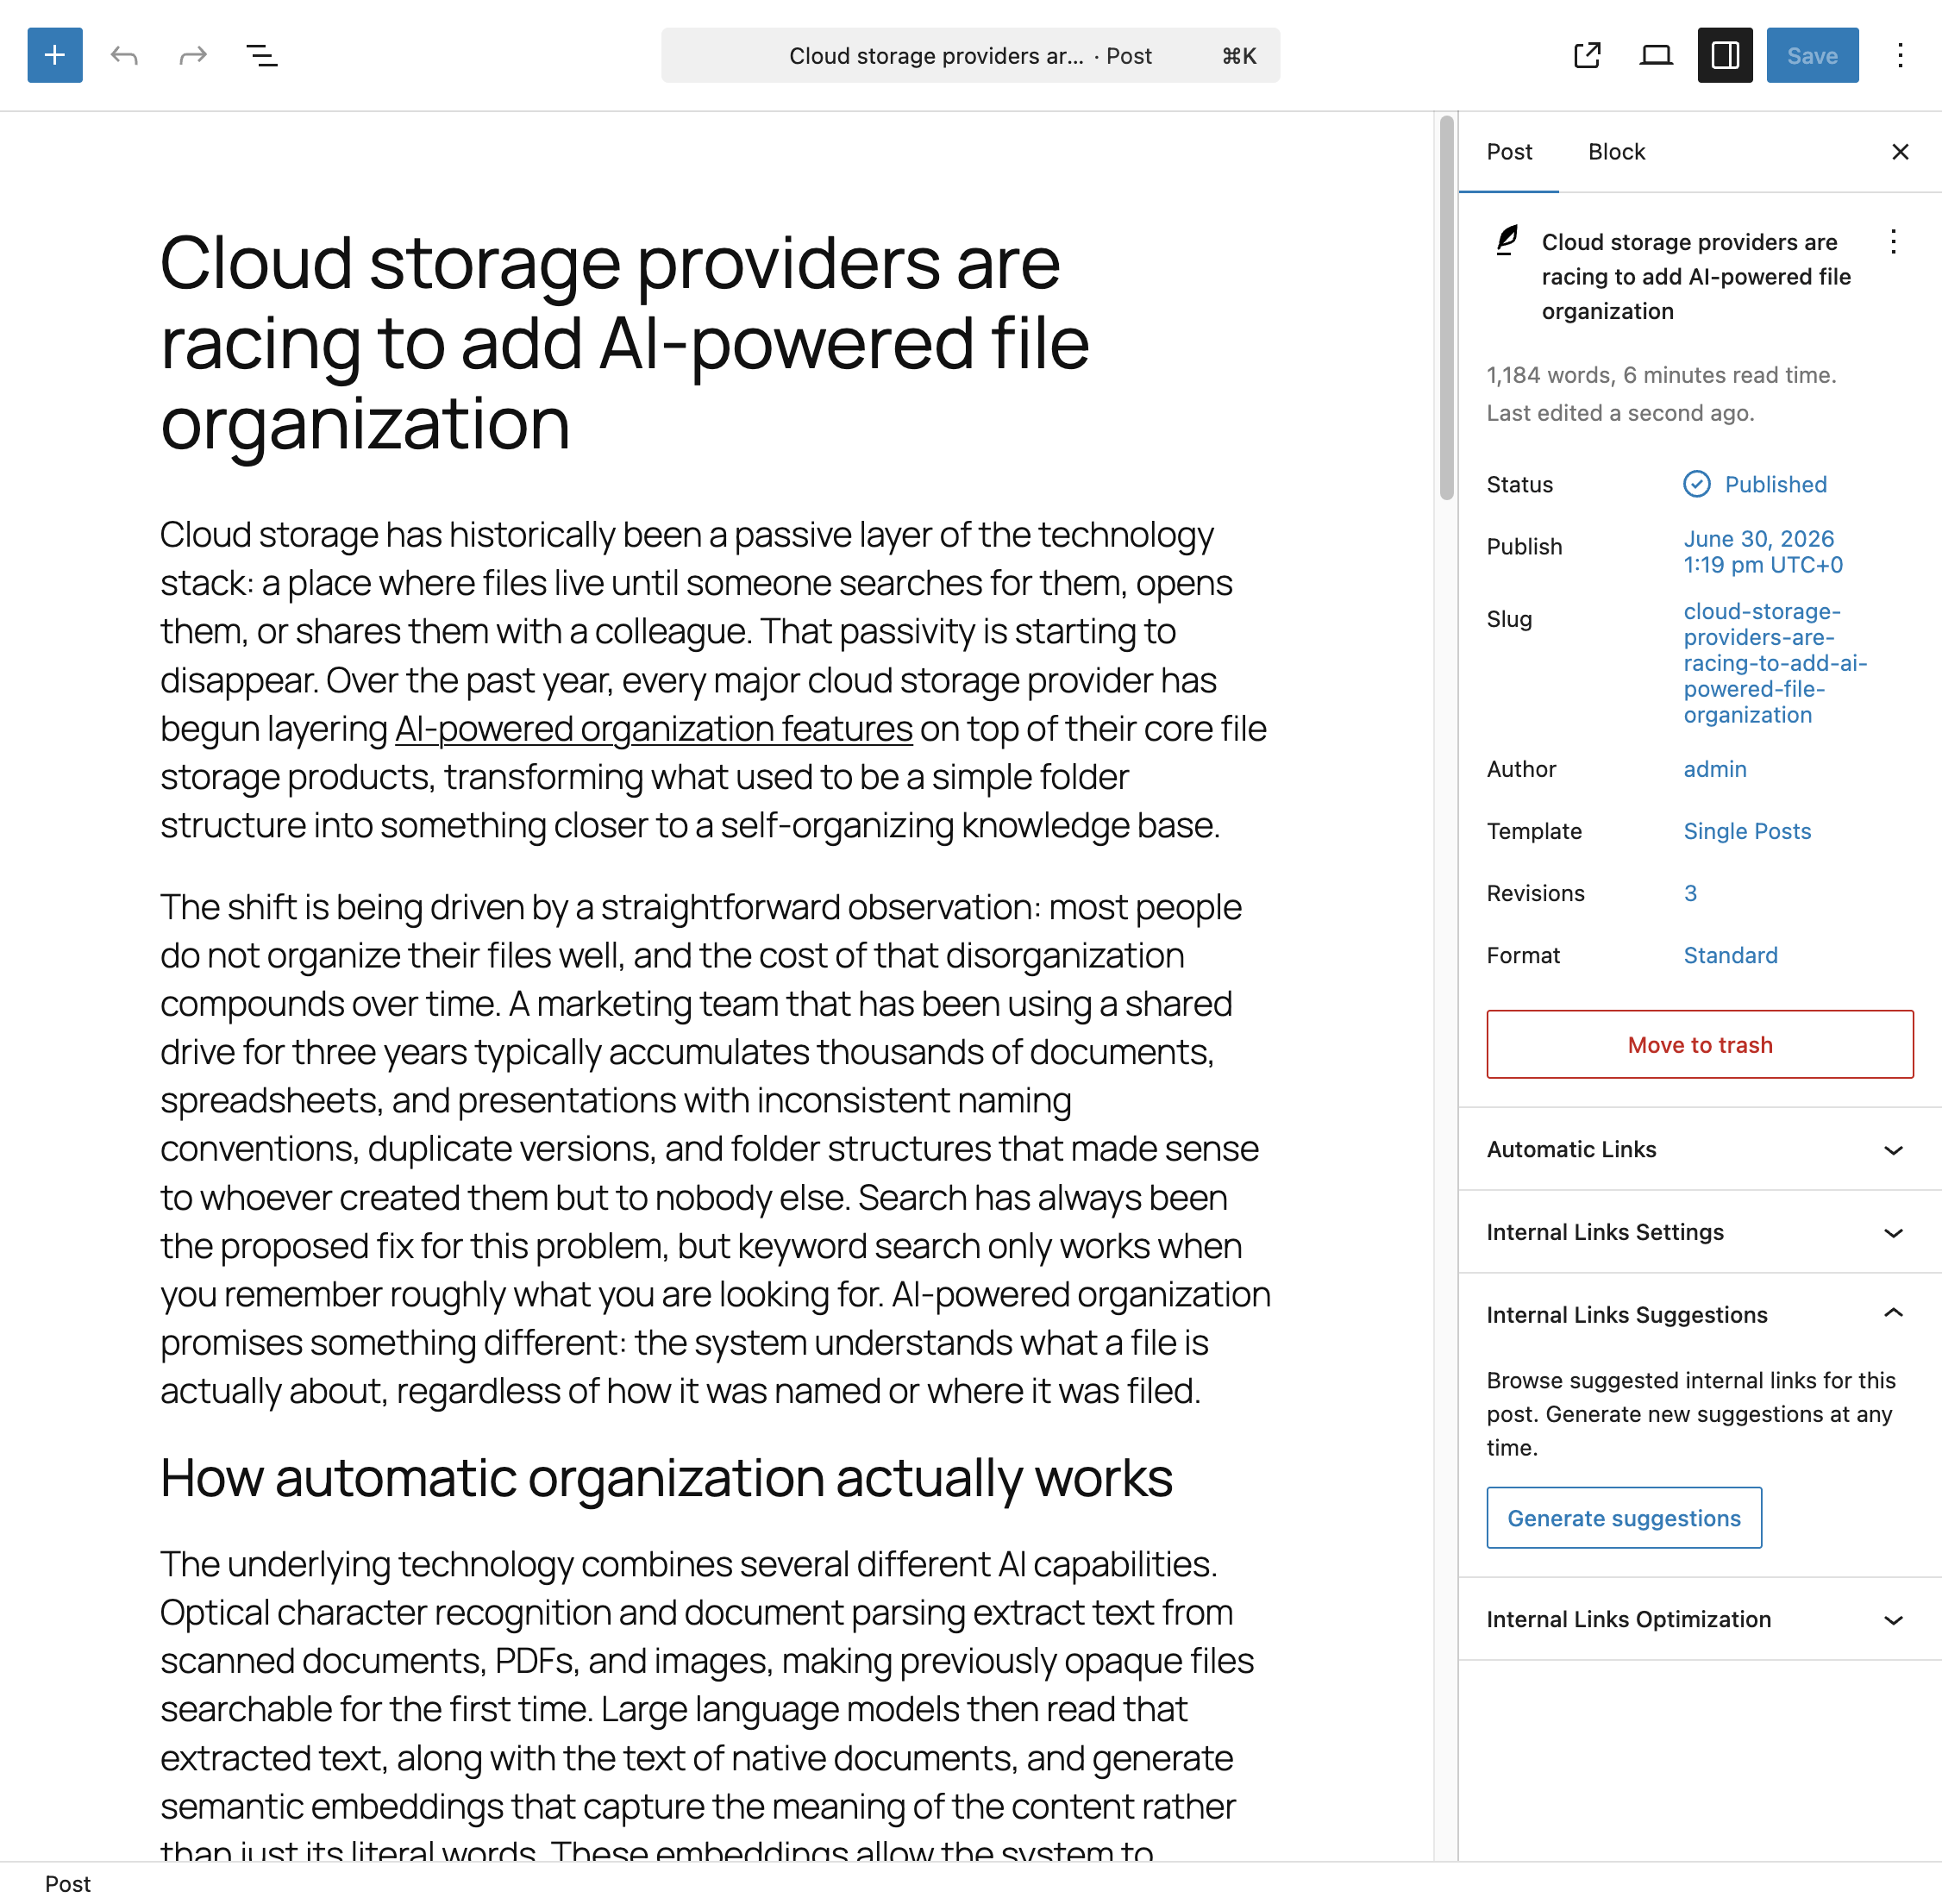1942x1904 pixels.
Task: Close the settings sidebar
Action: (x=1900, y=152)
